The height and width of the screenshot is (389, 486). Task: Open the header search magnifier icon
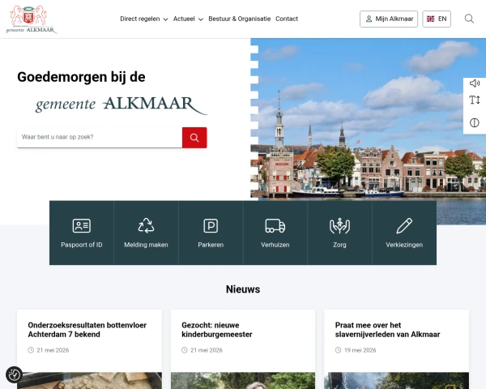click(x=469, y=19)
